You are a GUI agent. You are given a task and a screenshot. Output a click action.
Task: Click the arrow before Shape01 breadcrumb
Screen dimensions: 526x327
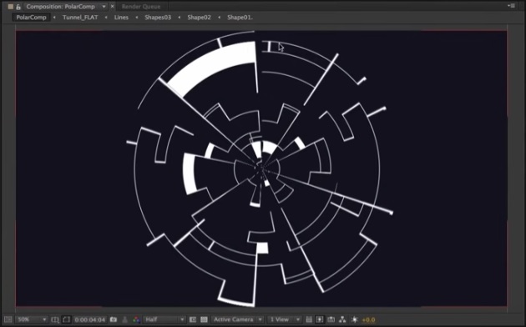(219, 17)
